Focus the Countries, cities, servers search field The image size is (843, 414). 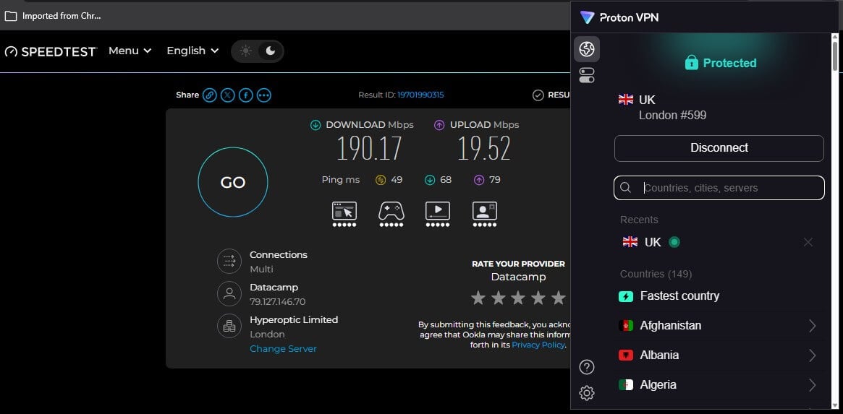[x=719, y=188]
